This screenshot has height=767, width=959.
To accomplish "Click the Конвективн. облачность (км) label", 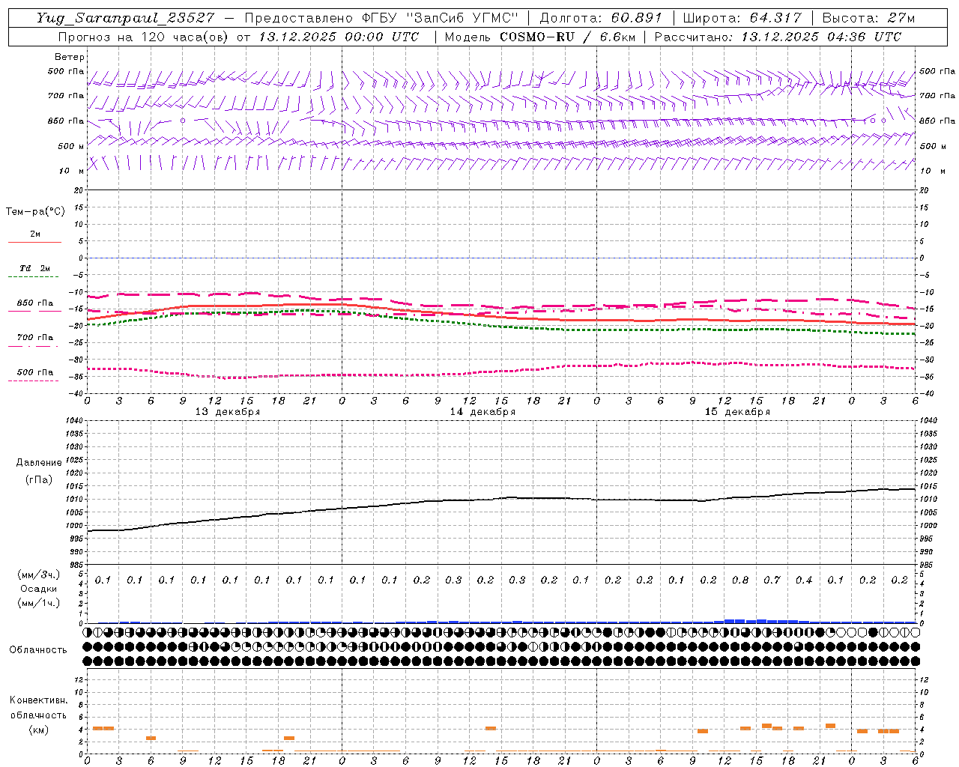I will pos(38,715).
